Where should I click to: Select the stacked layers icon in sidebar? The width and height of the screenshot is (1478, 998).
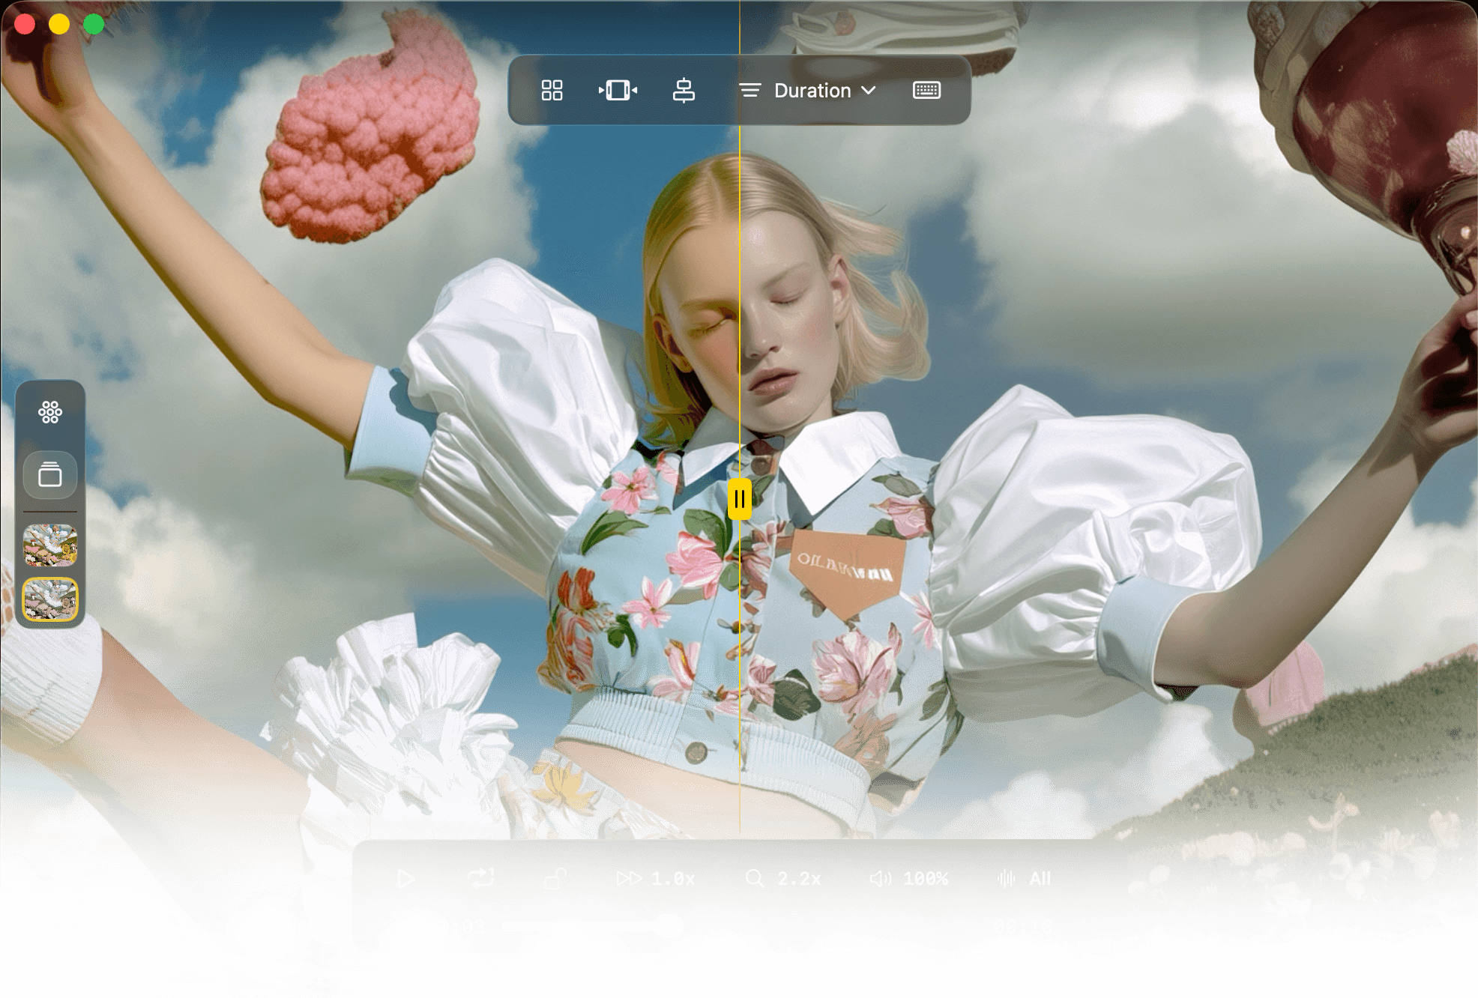coord(50,475)
